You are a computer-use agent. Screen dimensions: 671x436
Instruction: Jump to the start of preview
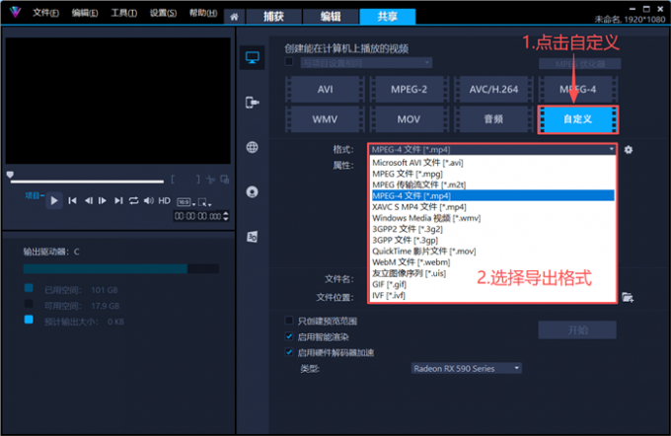(x=72, y=200)
